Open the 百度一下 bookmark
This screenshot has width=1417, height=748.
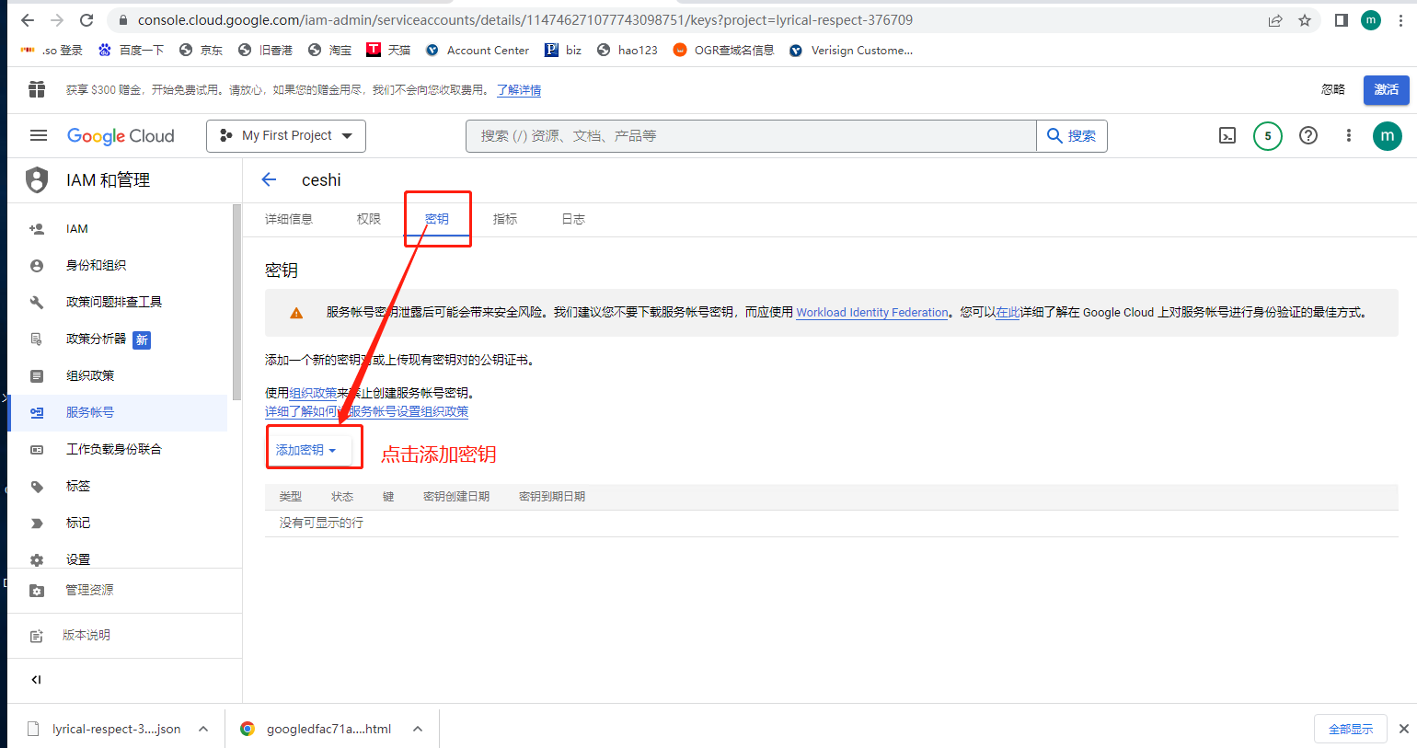pyautogui.click(x=131, y=50)
